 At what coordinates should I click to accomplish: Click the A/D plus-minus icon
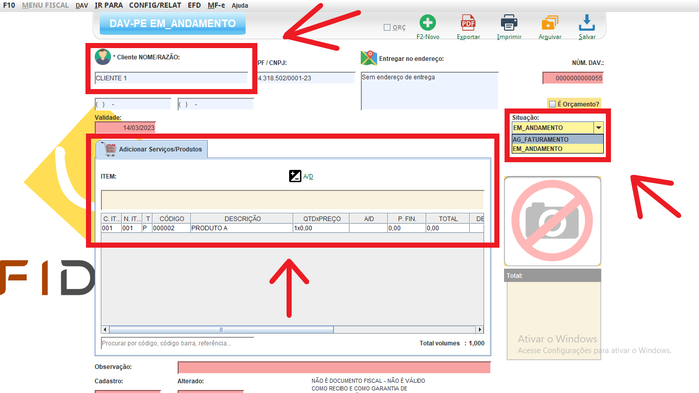point(295,177)
